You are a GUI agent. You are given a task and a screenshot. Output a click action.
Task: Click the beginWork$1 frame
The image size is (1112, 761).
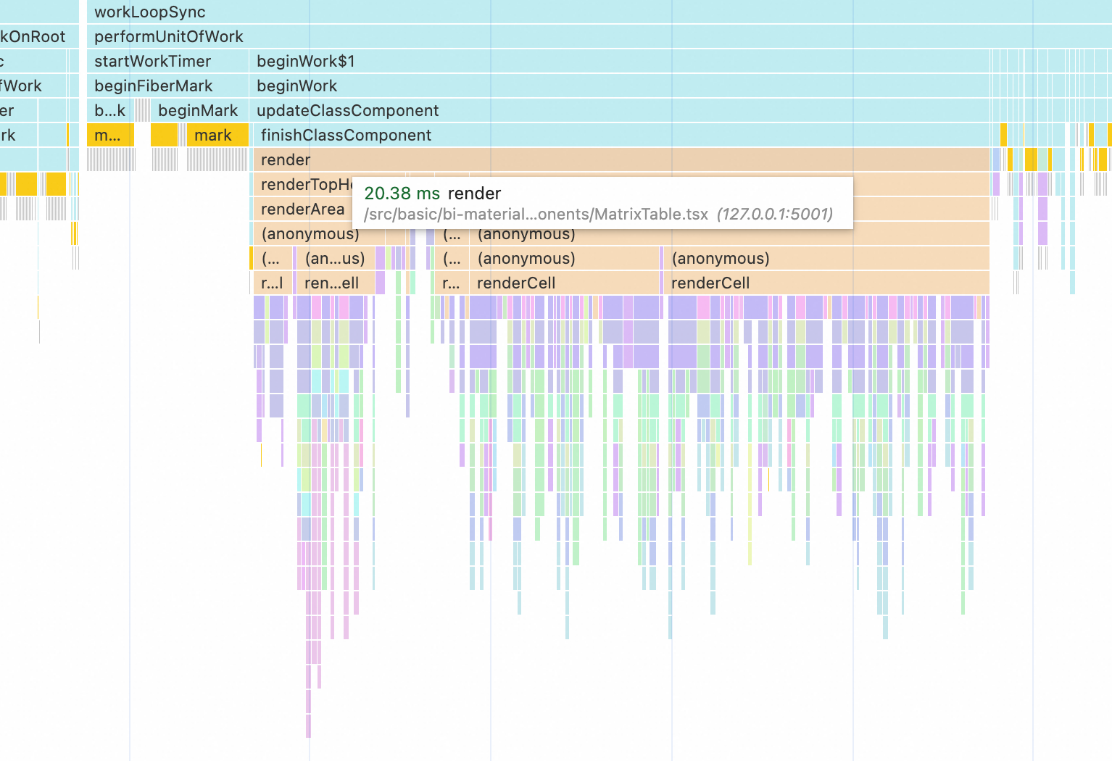620,61
